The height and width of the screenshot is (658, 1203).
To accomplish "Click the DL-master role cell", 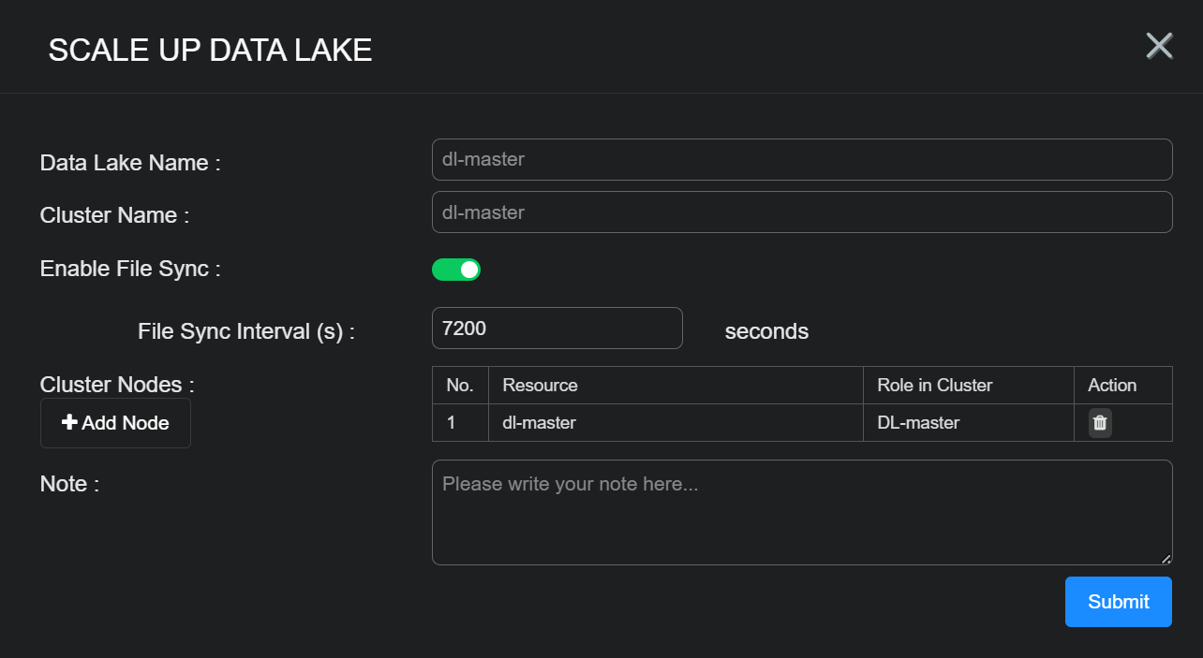I will tap(918, 423).
